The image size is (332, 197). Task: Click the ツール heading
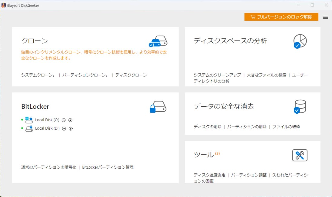pyautogui.click(x=204, y=155)
